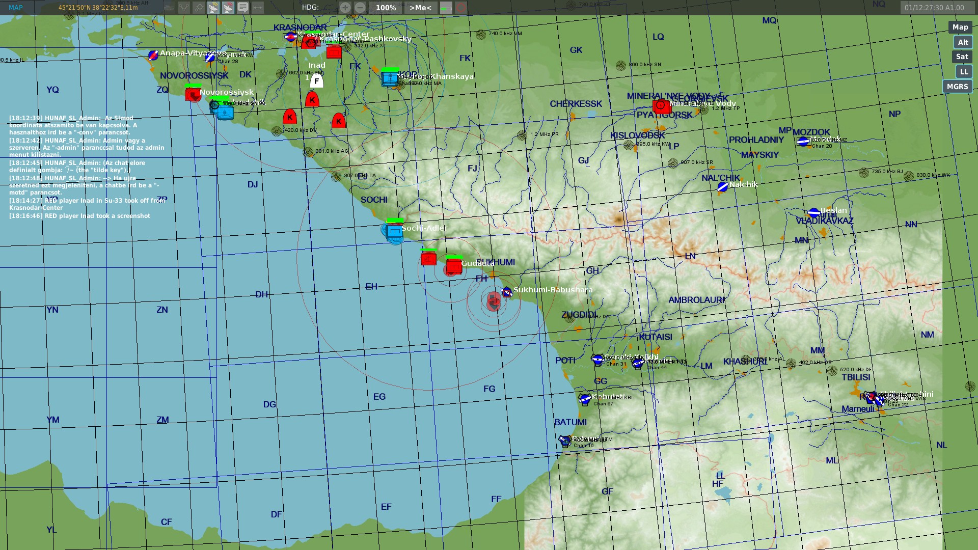Image resolution: width=978 pixels, height=550 pixels.
Task: Click the BATUMI city label
Action: click(570, 422)
